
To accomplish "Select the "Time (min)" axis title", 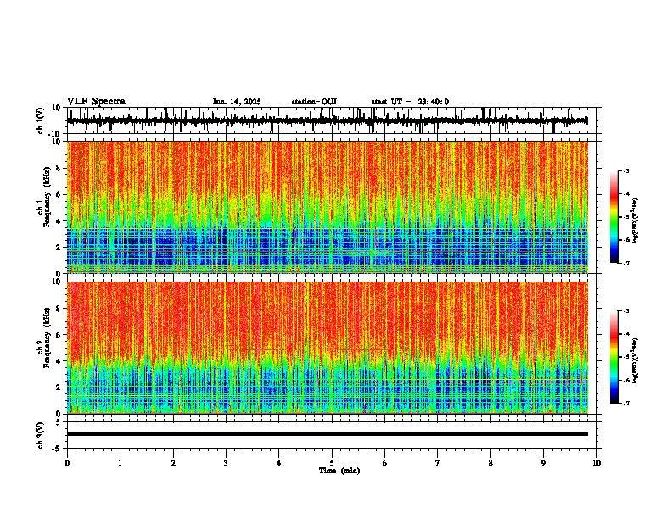I will pos(339,471).
